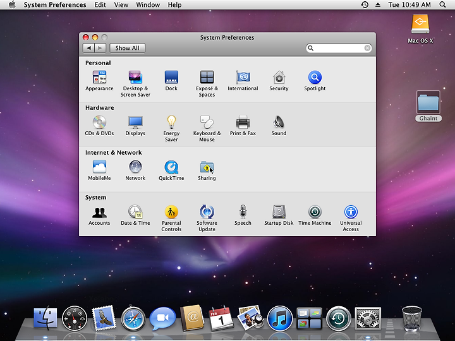Launch Safari from the Dock

133,318
